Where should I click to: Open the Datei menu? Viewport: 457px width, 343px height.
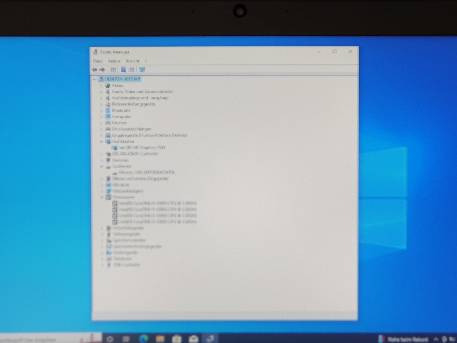pos(97,61)
